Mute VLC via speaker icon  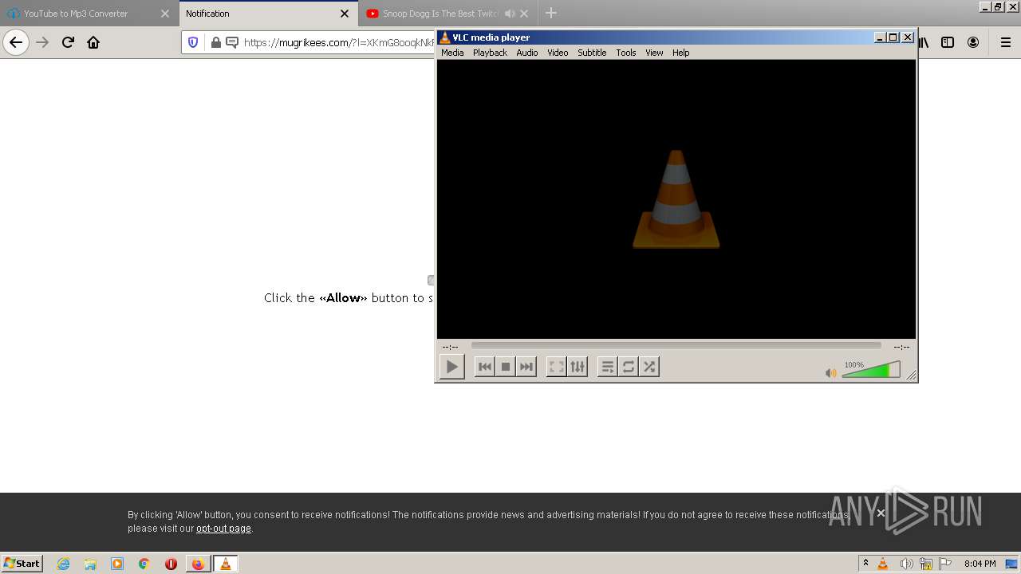click(x=830, y=372)
